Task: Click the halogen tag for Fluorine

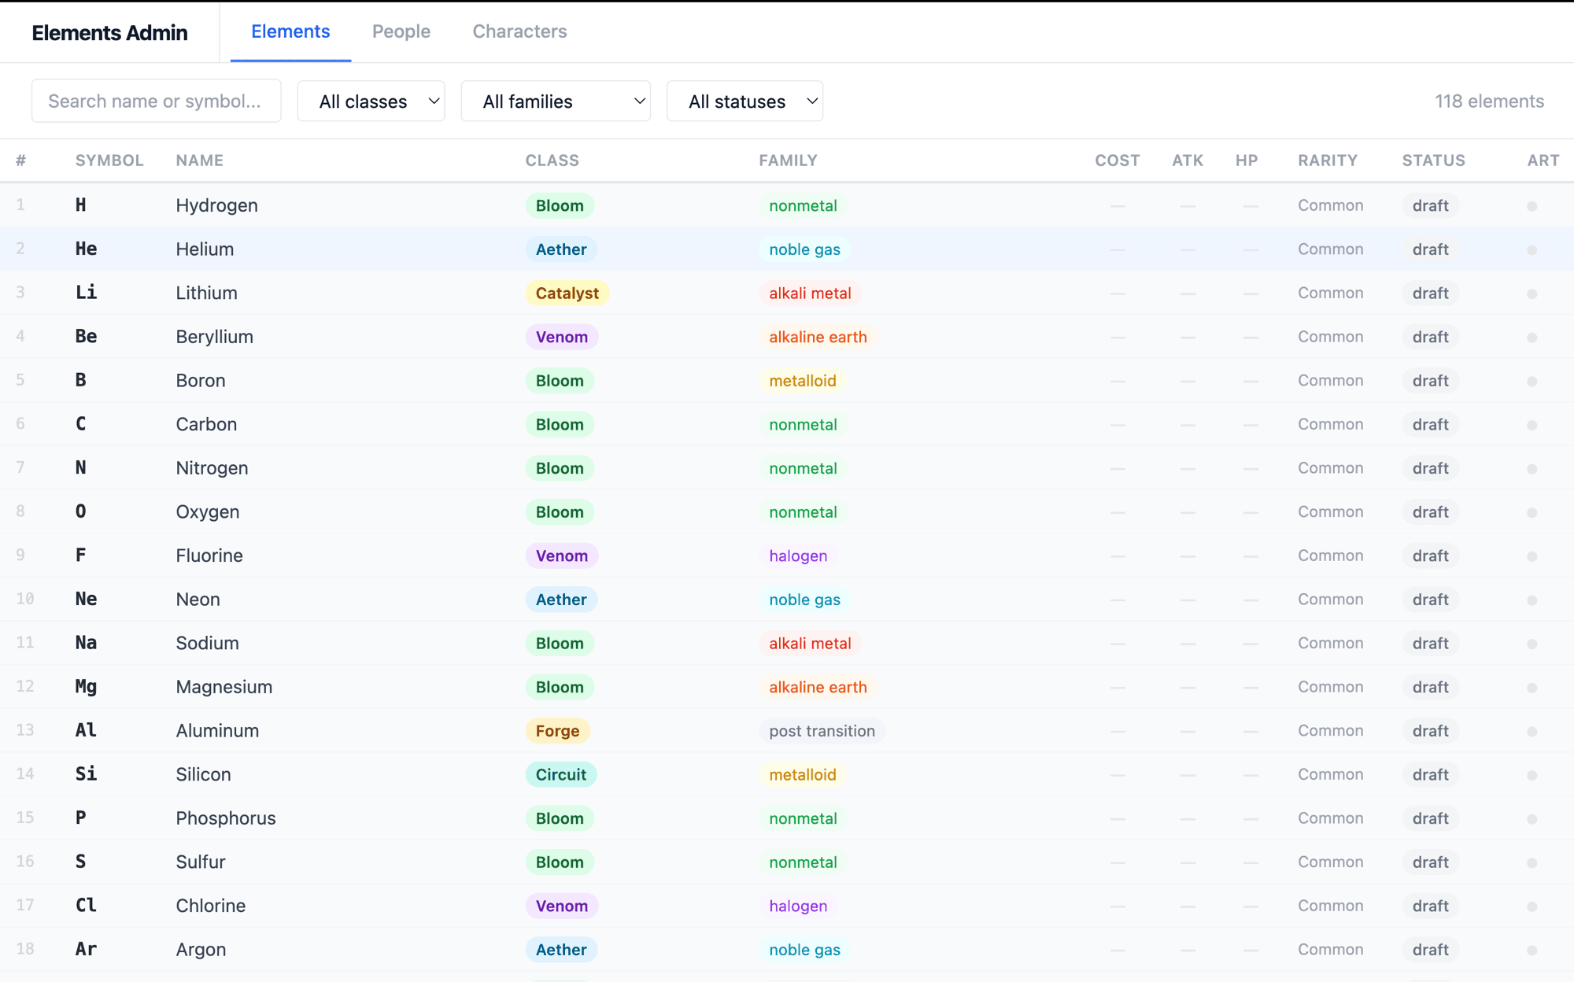Action: 798,556
